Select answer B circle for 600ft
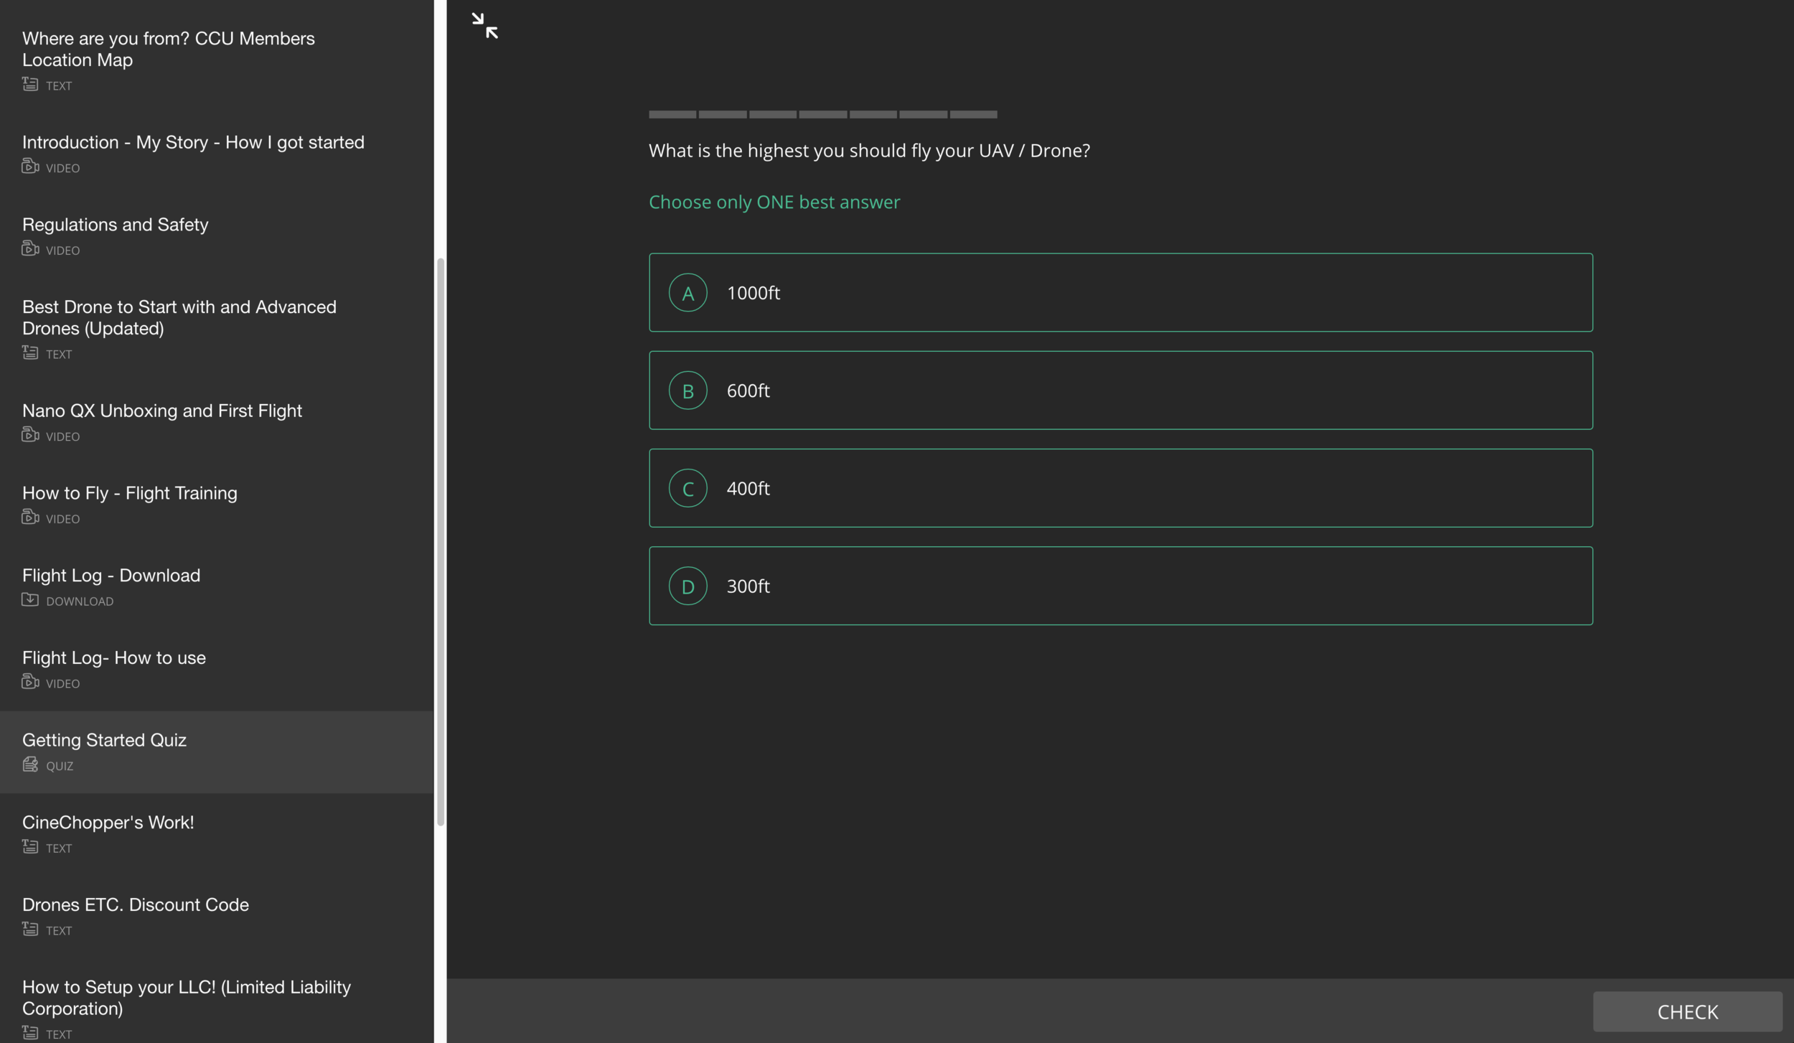This screenshot has width=1794, height=1043. [687, 390]
